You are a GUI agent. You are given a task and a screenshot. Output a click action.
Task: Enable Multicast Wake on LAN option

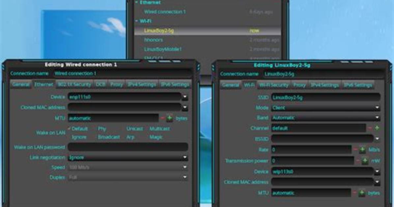click(159, 129)
